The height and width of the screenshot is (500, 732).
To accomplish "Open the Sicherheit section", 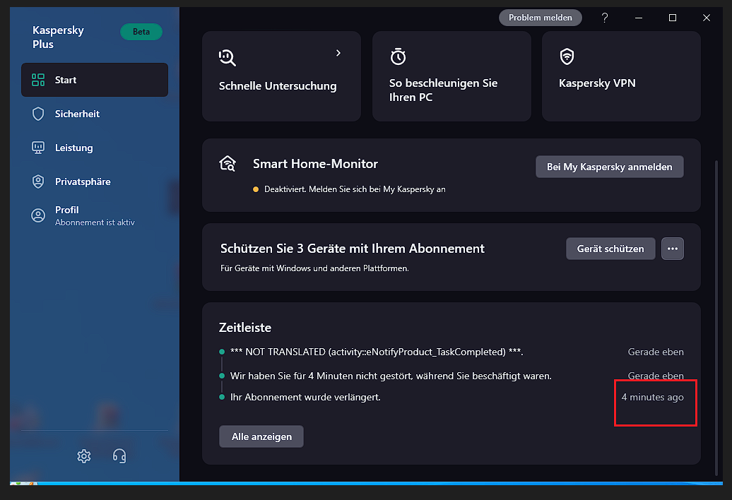I will click(x=94, y=114).
